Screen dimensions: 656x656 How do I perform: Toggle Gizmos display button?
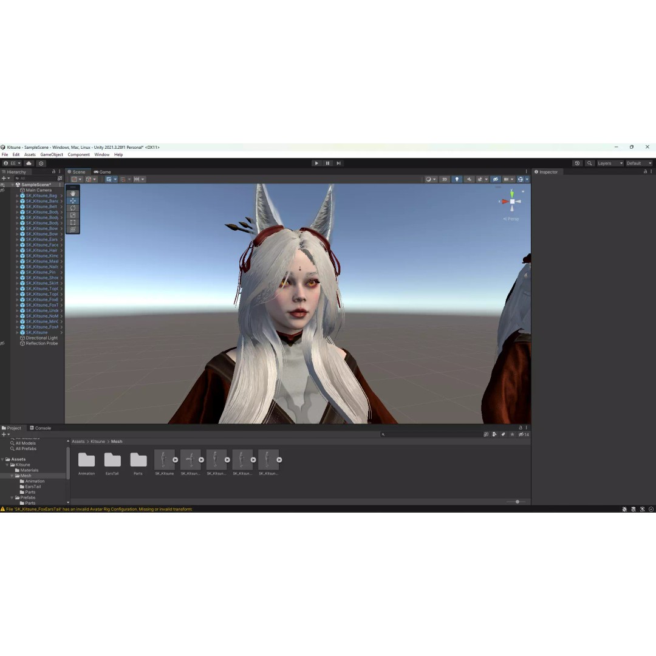point(521,179)
